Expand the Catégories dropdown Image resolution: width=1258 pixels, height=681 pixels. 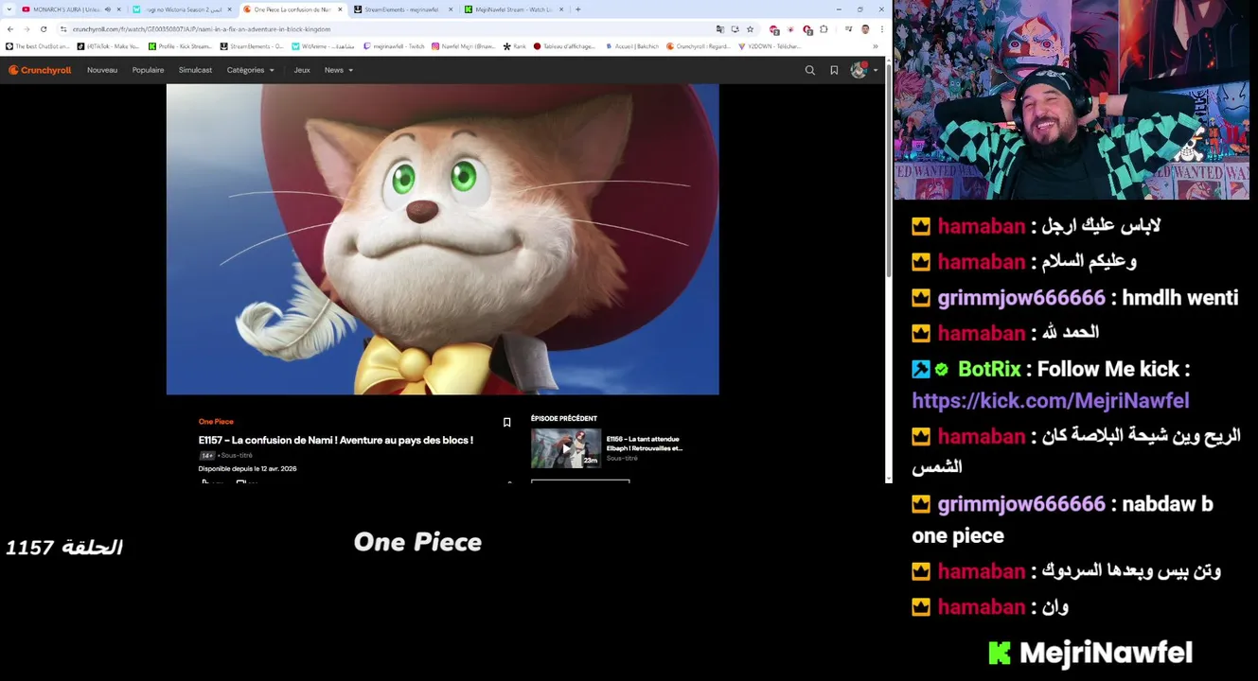[250, 70]
